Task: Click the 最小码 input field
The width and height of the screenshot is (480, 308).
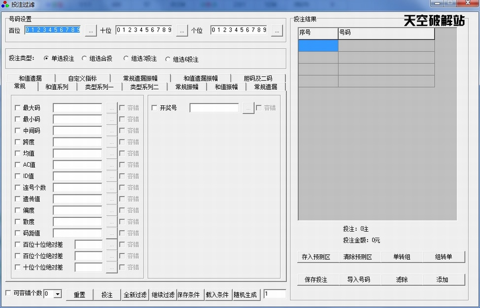Action: [x=77, y=119]
